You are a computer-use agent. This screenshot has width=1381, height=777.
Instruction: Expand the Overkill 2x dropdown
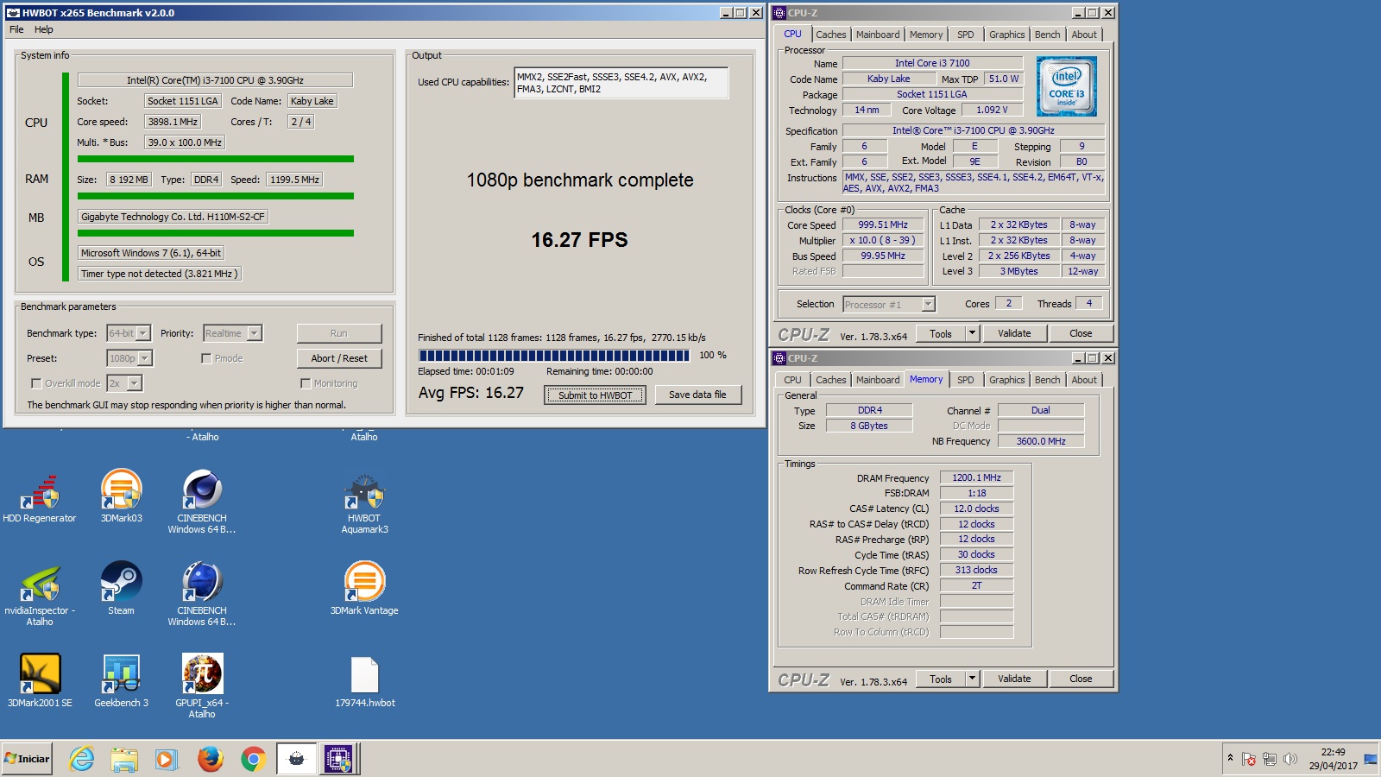point(135,383)
